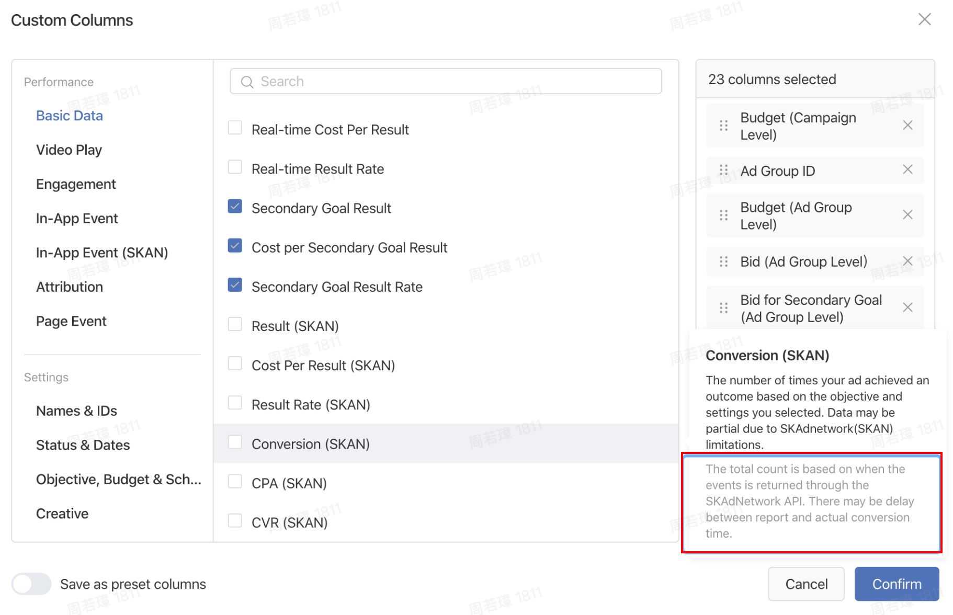
Task: Remove Bid for Secondary Goal column
Action: pyautogui.click(x=907, y=307)
